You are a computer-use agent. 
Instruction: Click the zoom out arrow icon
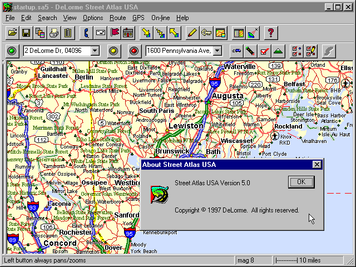[x=174, y=33]
